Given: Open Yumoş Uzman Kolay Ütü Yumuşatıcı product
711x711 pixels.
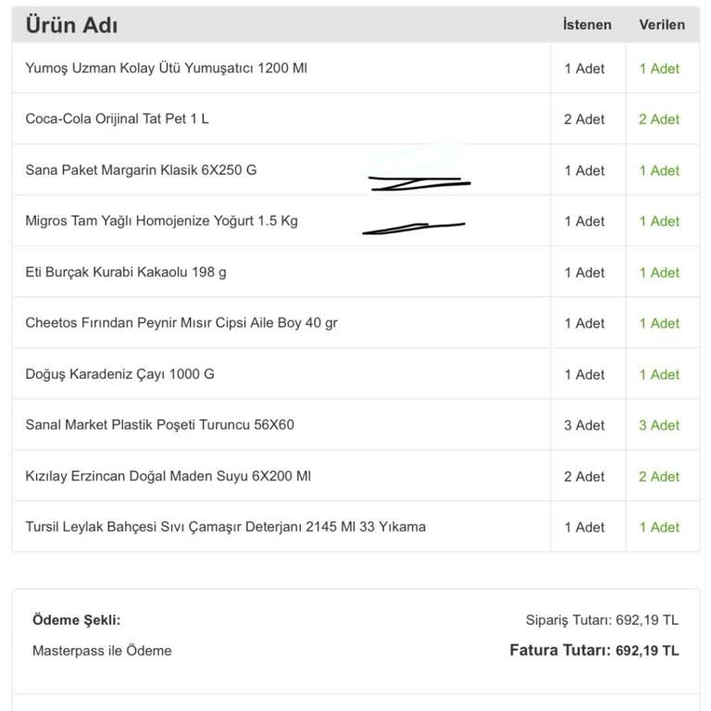Looking at the screenshot, I should coord(166,69).
